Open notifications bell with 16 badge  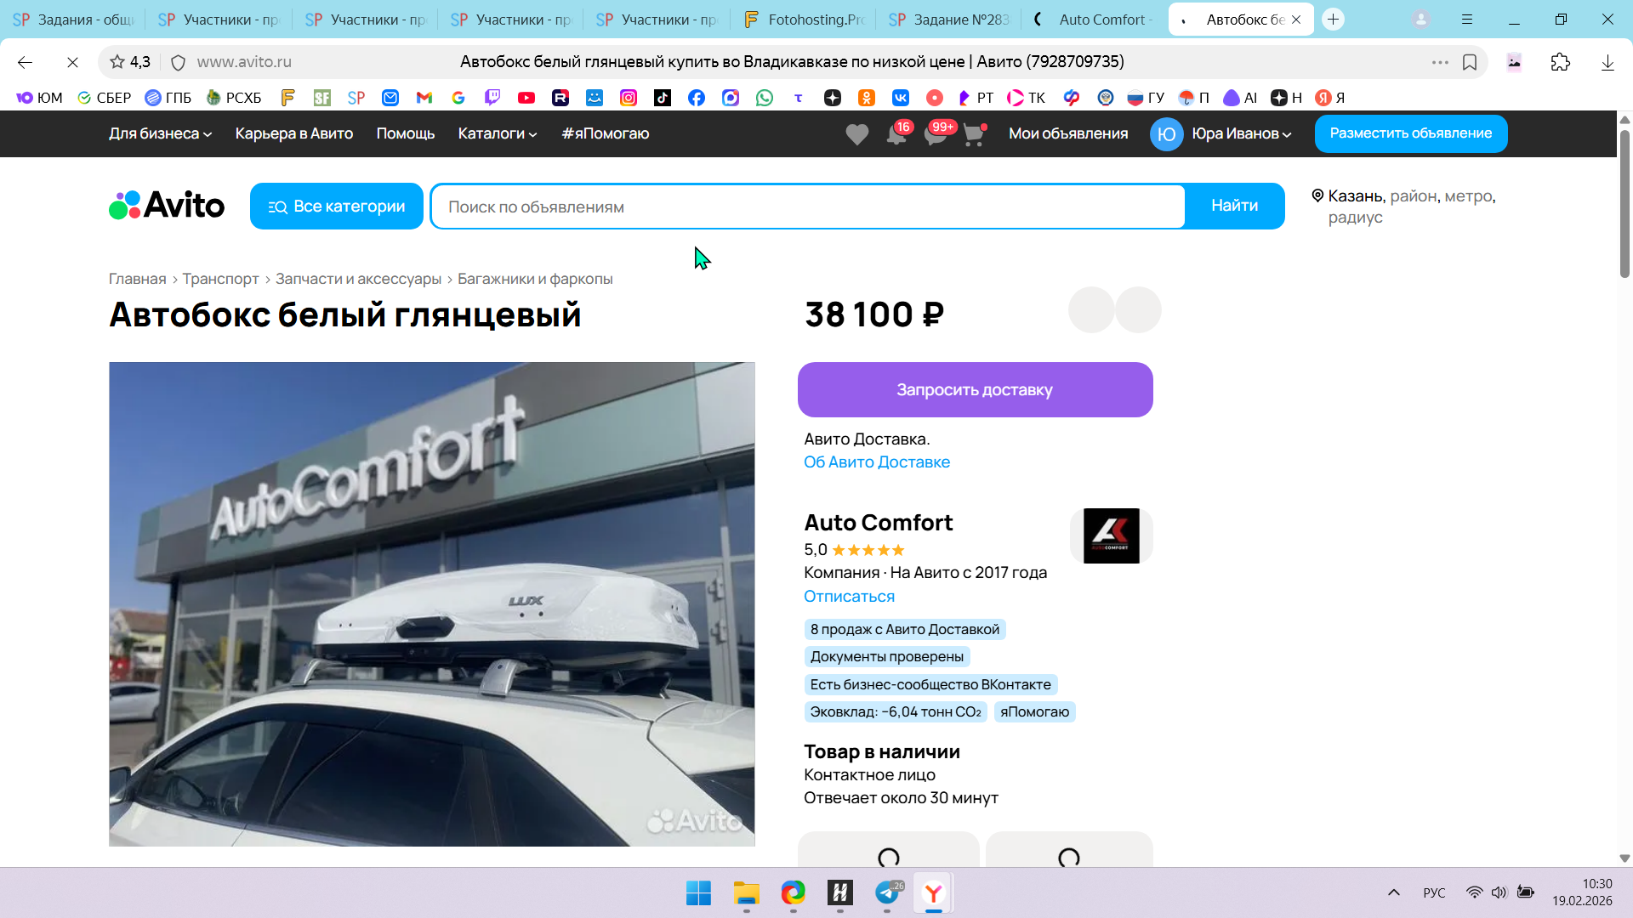(x=896, y=134)
